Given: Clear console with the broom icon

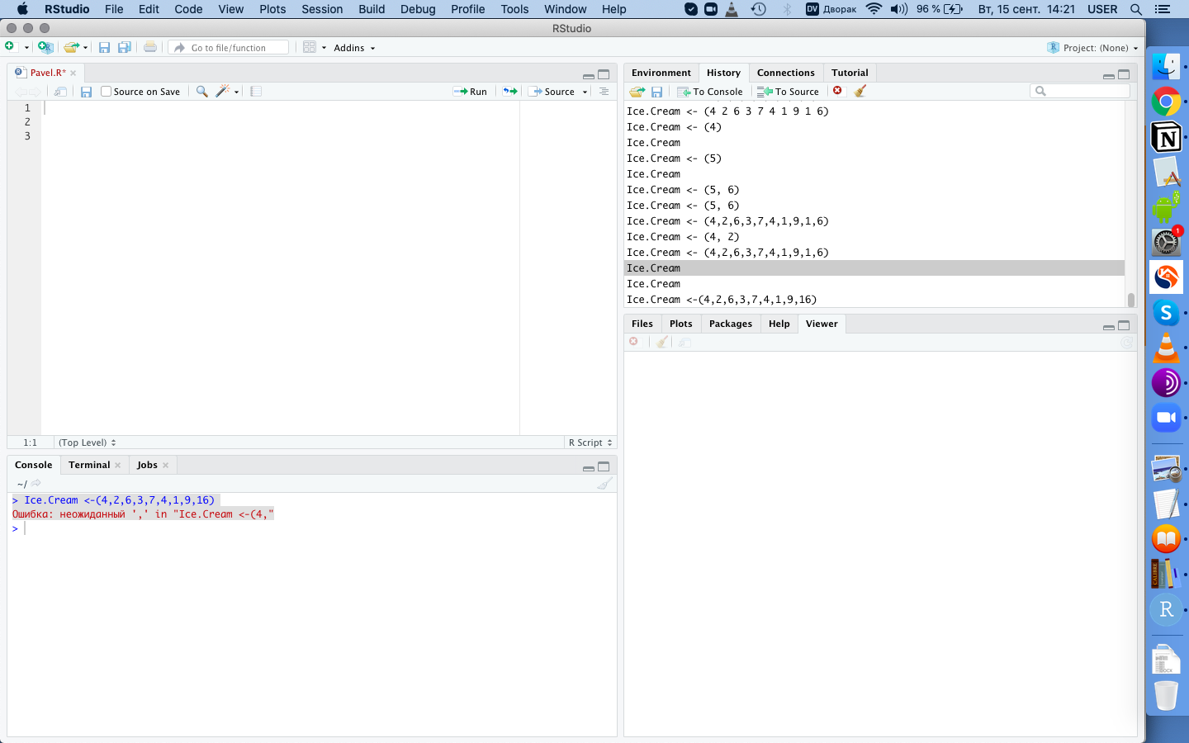Looking at the screenshot, I should (604, 484).
